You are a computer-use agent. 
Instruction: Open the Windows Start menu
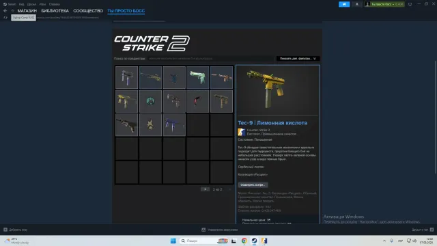click(173, 241)
